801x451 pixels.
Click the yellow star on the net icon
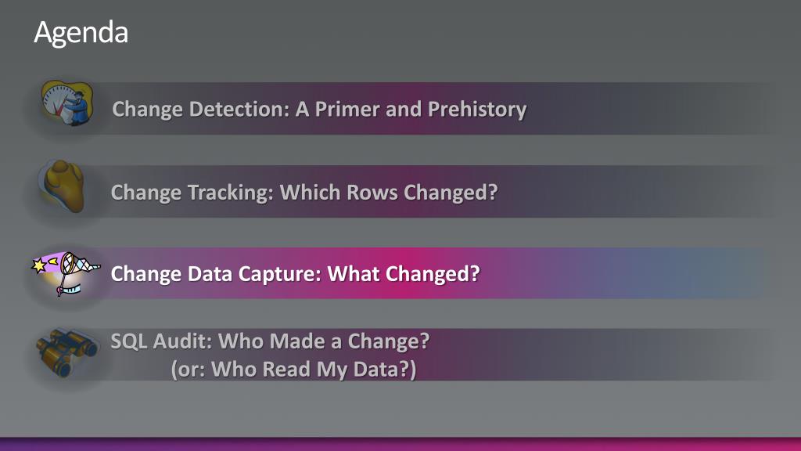pyautogui.click(x=39, y=265)
